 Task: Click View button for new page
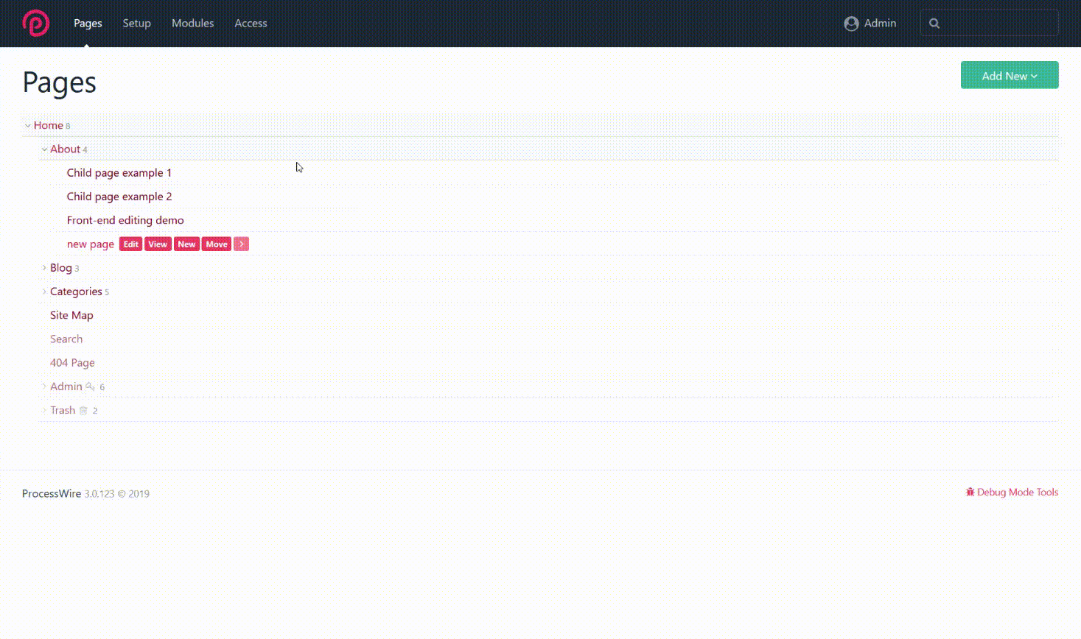[x=158, y=244]
